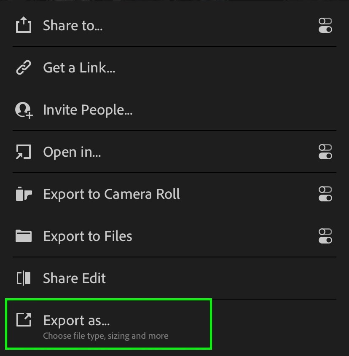349x356 pixels.
Task: Tap the Export as arrow icon
Action: [24, 320]
